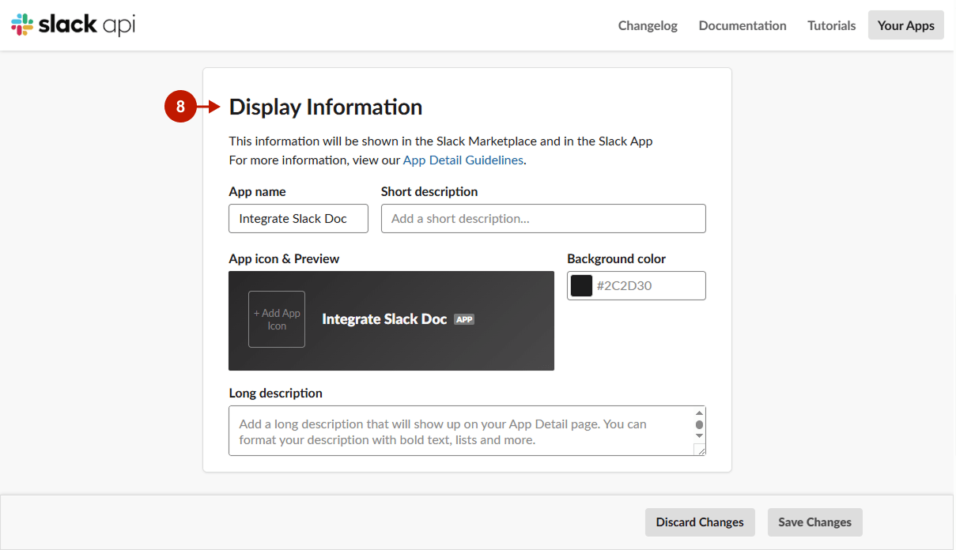Click the long description scrollbar thumb

click(x=699, y=424)
